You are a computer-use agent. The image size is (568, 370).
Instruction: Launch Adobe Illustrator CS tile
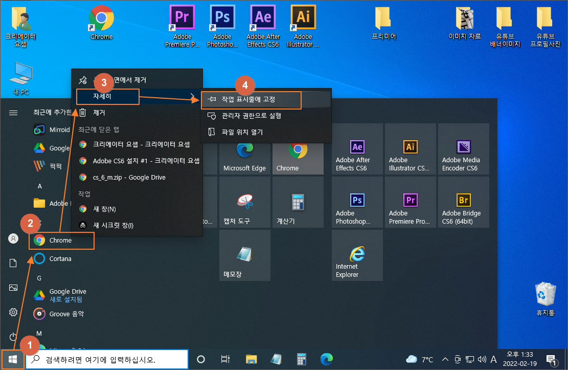click(x=411, y=149)
